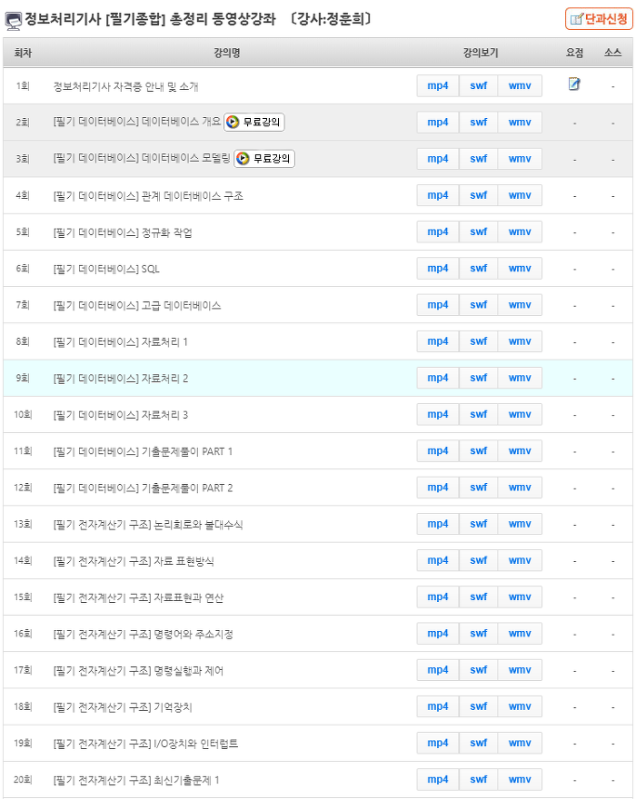The height and width of the screenshot is (799, 636).
Task: Open mp4 for lecture 2회 데이터베이스 개요
Action: pos(438,123)
